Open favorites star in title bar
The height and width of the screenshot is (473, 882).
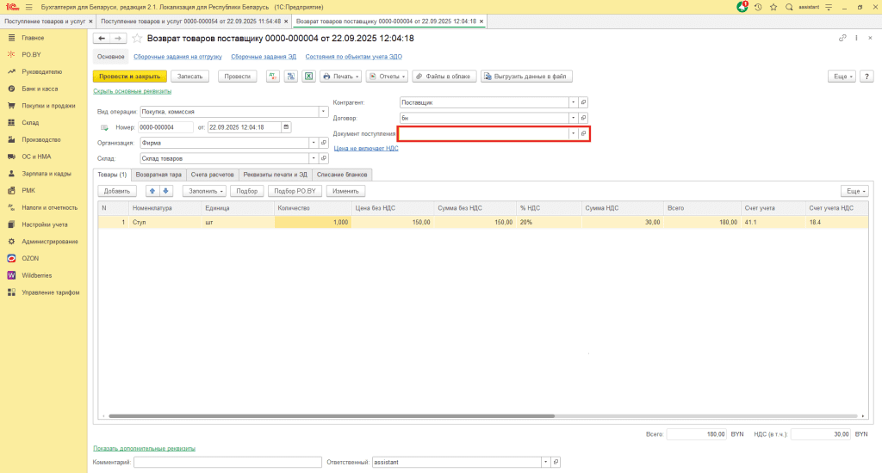(x=773, y=7)
